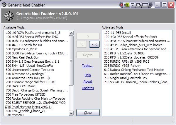176x125 pixels.
Task: Select '600 New Real Deck Gun' mod
Action: 23,57
